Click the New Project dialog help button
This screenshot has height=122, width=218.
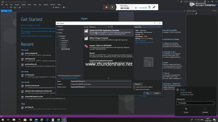coord(155,23)
